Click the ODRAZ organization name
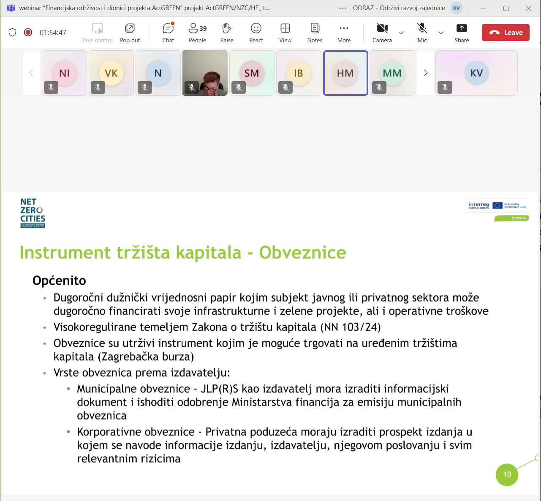This screenshot has height=501, width=541. pos(399,8)
